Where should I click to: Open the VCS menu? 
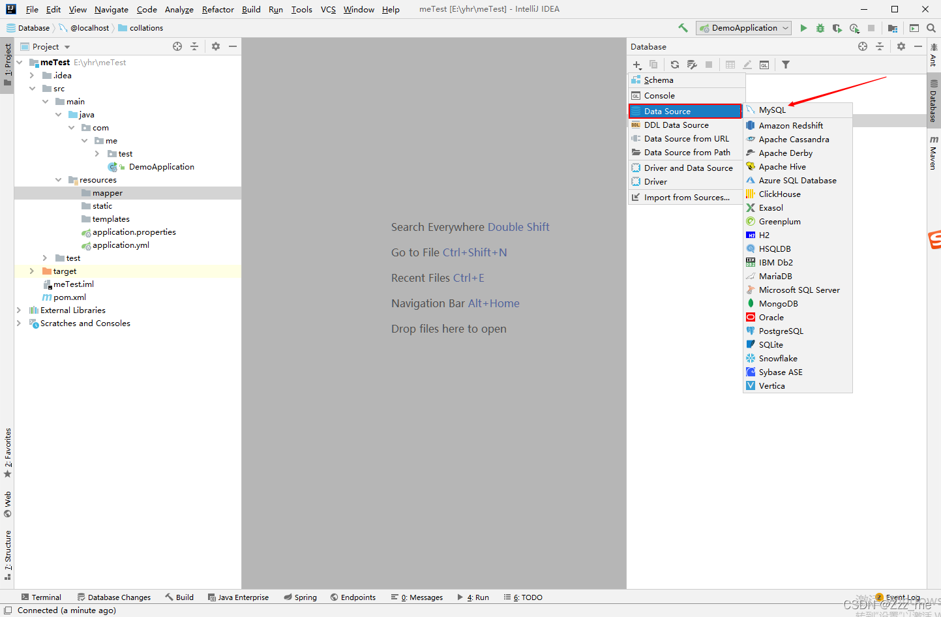tap(328, 9)
